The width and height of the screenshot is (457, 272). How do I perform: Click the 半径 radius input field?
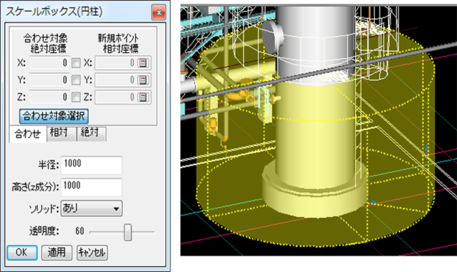click(x=91, y=165)
